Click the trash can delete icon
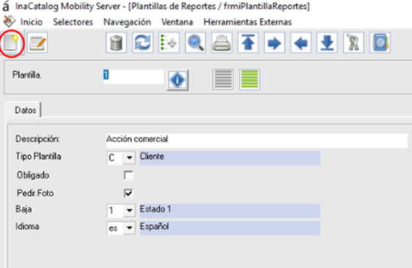The image size is (412, 268). click(x=116, y=43)
